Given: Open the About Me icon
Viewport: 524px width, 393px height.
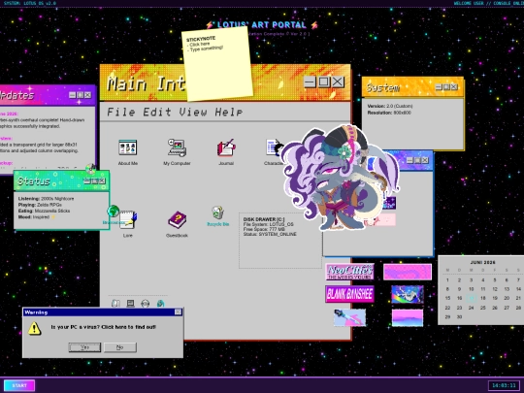Looking at the screenshot, I should tap(128, 147).
